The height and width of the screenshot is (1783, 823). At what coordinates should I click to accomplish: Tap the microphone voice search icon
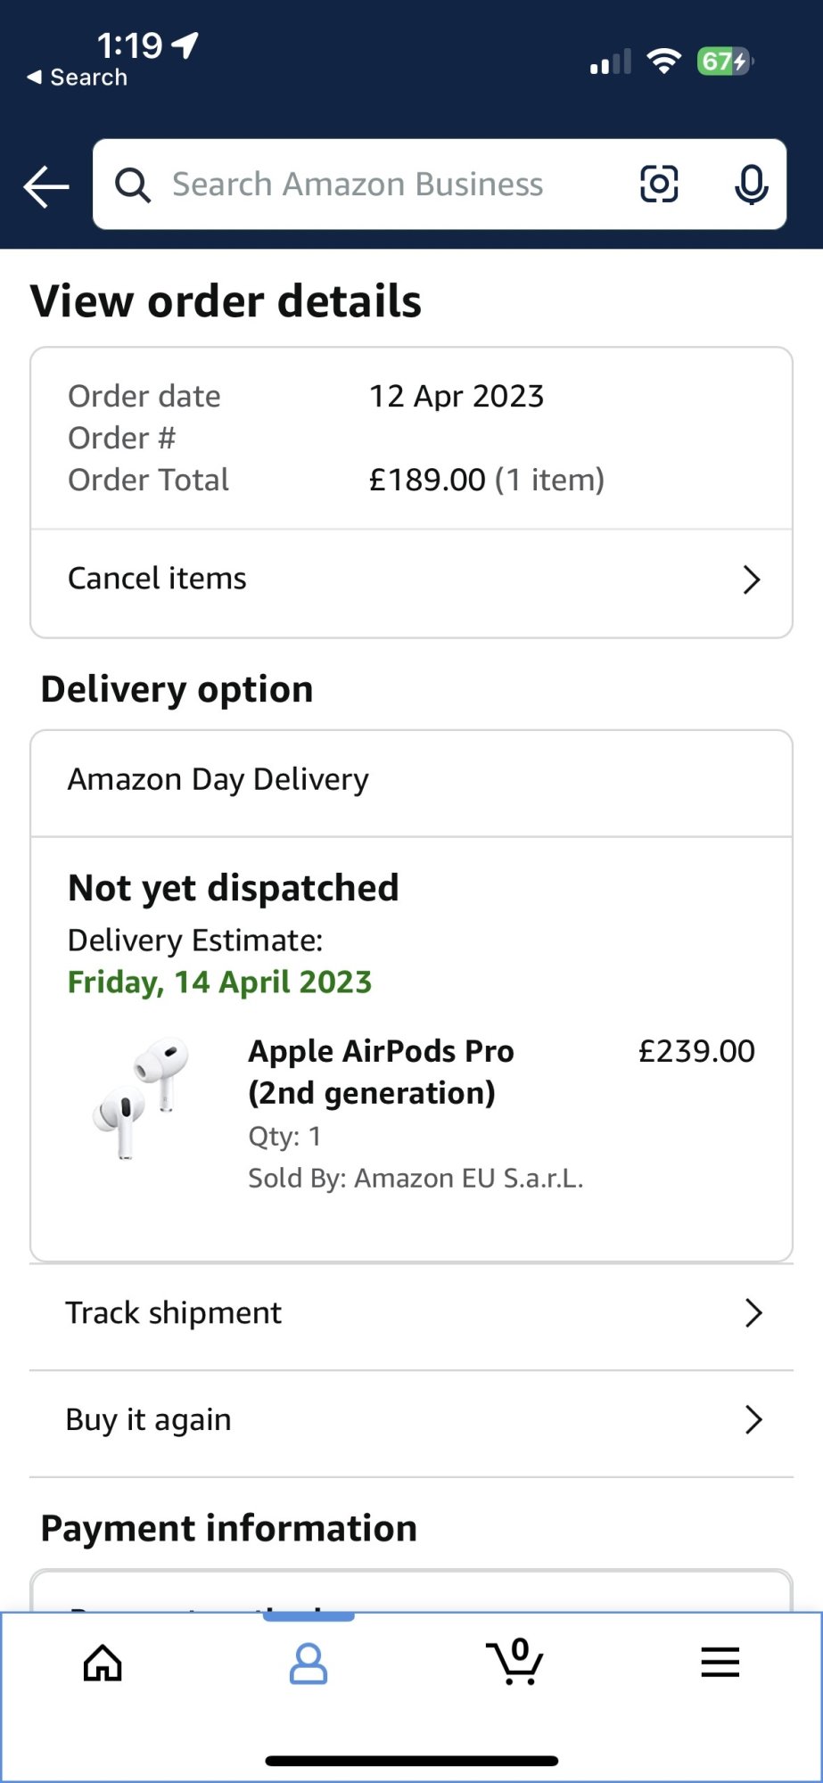tap(751, 185)
